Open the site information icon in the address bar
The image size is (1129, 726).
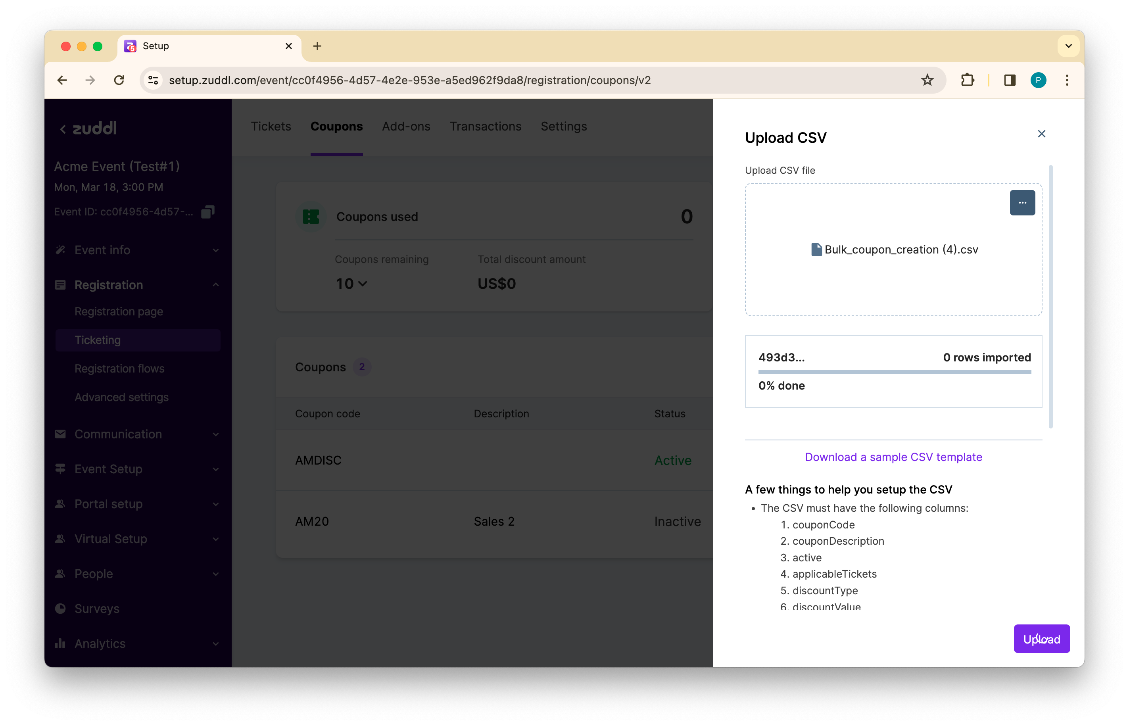click(x=153, y=80)
